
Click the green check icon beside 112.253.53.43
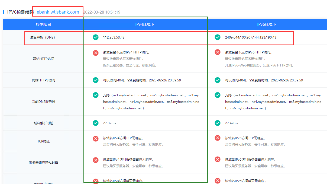(x=95, y=37)
